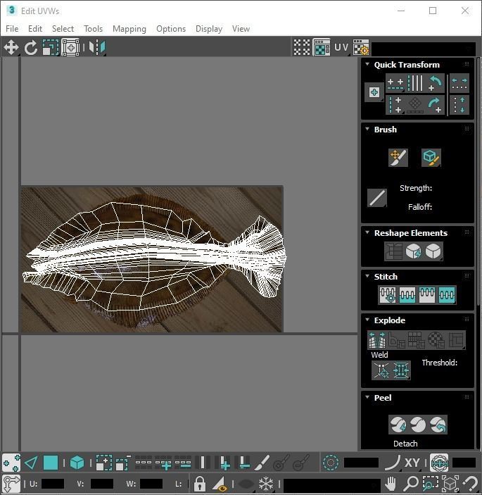Viewport: 482px width, 495px height.
Task: Open the Display menu
Action: (x=209, y=29)
